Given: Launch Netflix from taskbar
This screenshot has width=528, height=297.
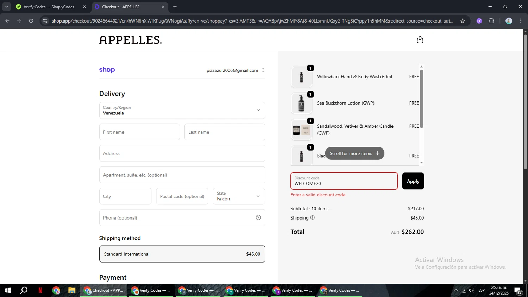Looking at the screenshot, I should [x=40, y=290].
